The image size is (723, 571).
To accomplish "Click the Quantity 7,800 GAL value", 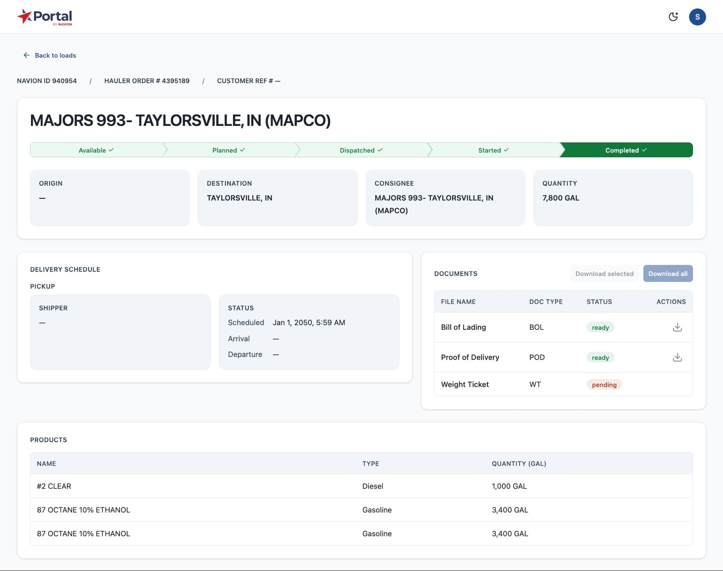I will (561, 198).
